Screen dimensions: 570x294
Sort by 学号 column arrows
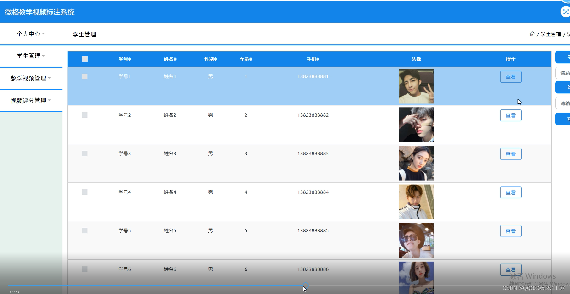130,59
